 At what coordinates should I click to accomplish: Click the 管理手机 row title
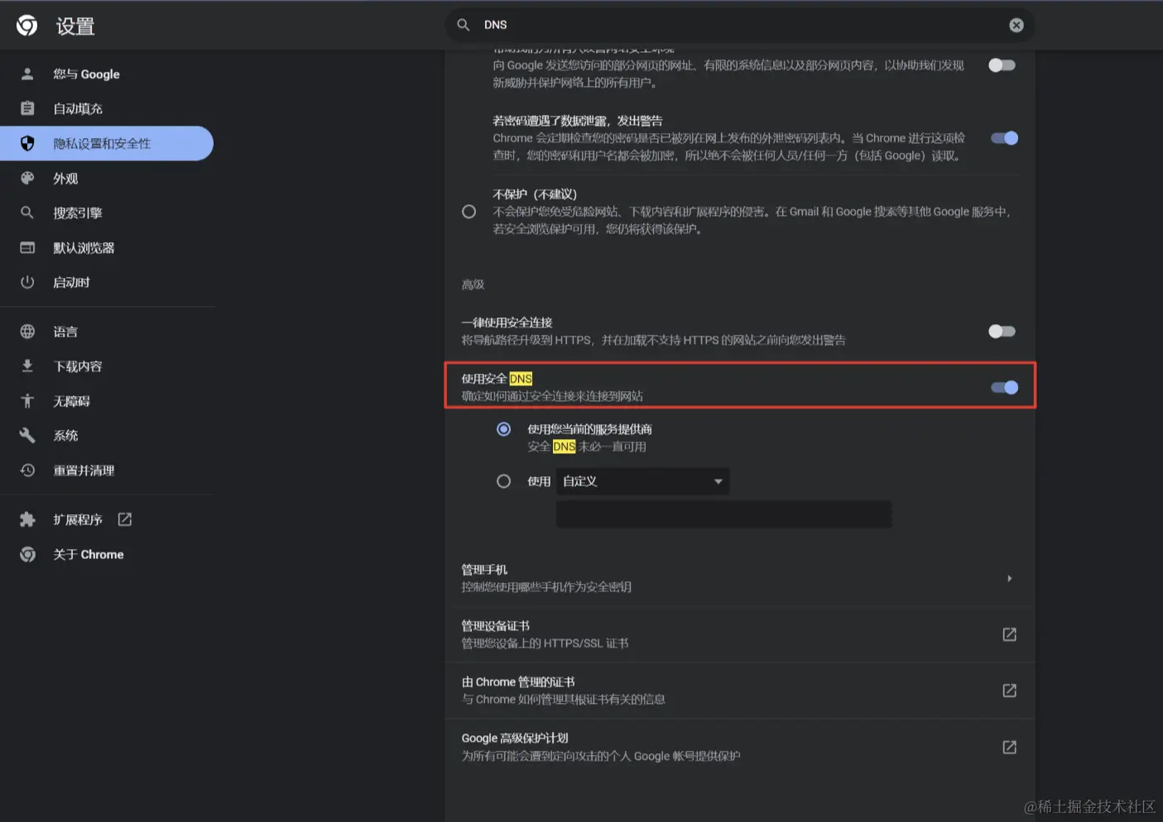click(484, 570)
